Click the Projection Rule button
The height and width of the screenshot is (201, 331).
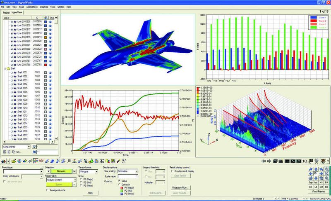click(x=180, y=187)
